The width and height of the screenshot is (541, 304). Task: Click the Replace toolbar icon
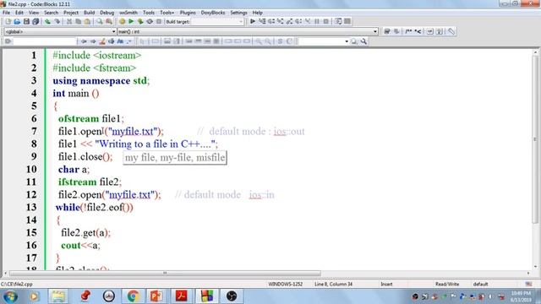(x=109, y=21)
